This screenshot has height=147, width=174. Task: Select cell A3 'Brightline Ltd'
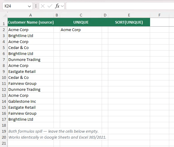(x=31, y=36)
